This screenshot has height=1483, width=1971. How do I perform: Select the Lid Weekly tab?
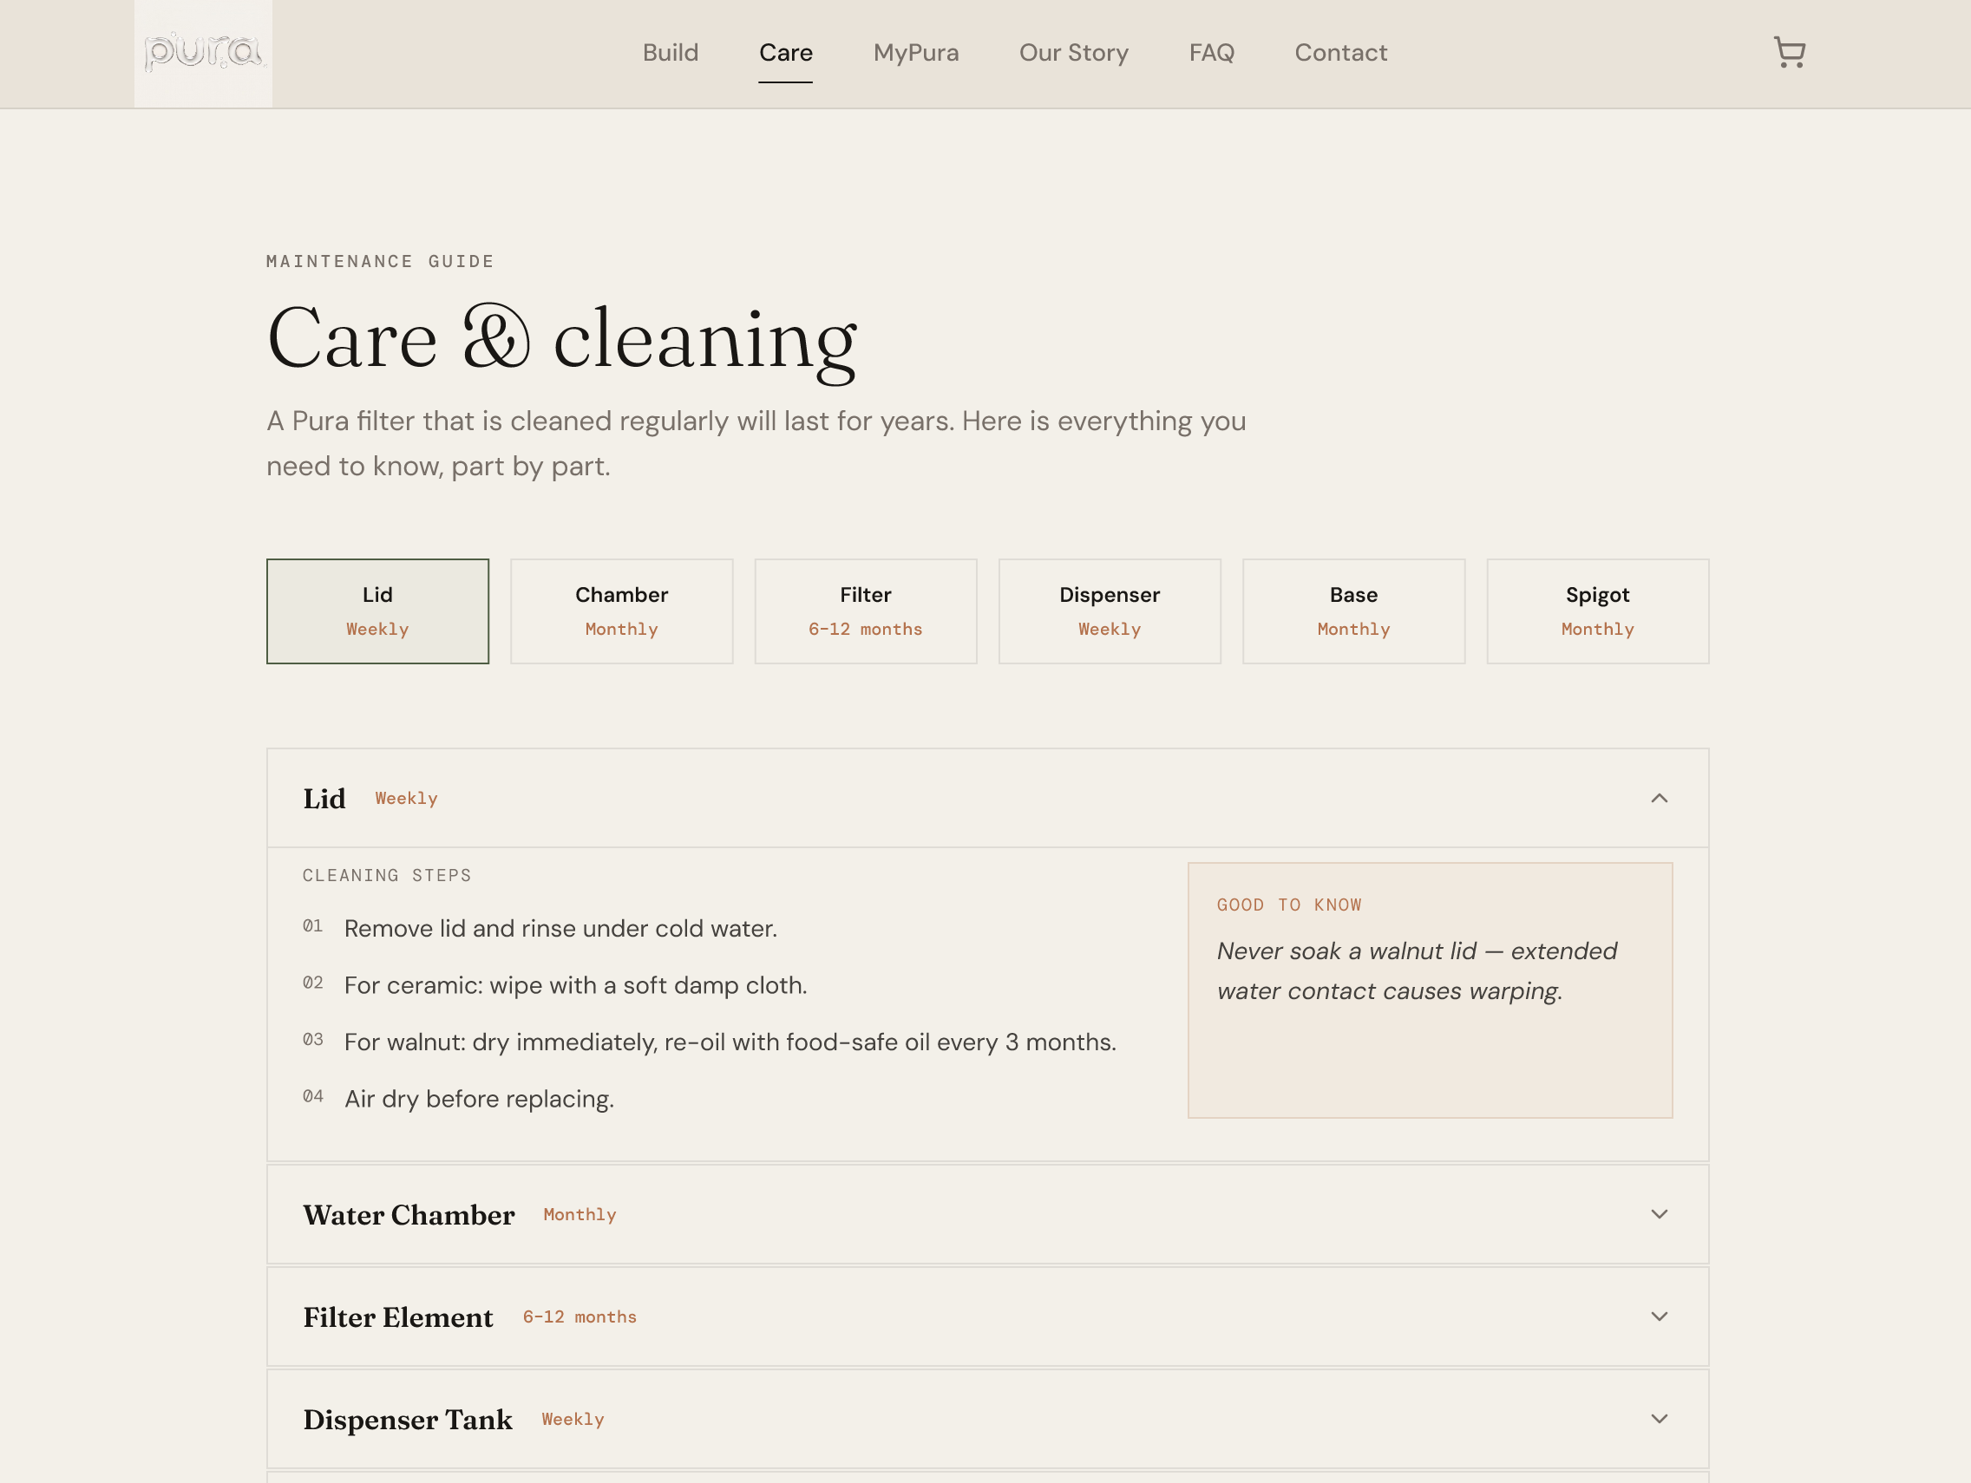(x=378, y=611)
